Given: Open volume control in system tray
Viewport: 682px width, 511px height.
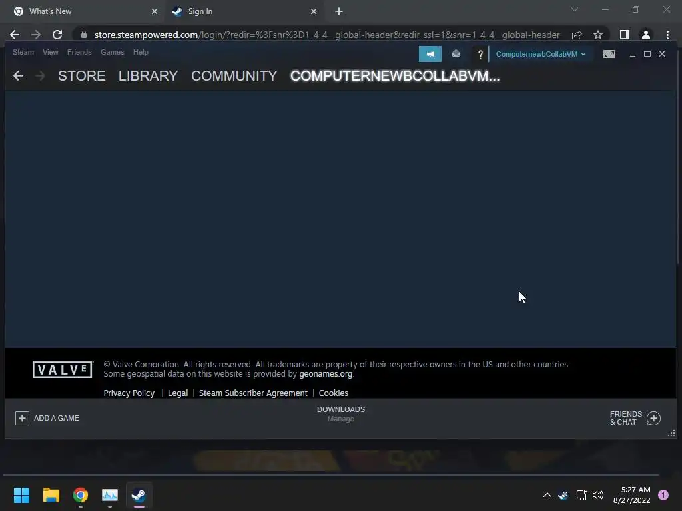Looking at the screenshot, I should (598, 495).
